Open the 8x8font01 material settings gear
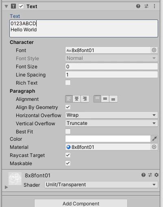 pos(156,175)
